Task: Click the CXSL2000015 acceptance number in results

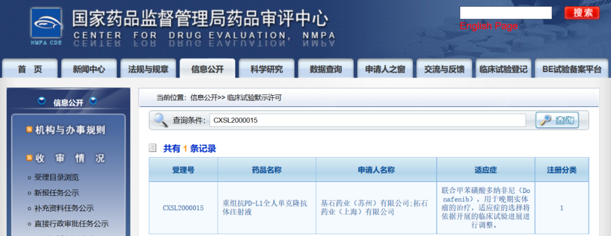Action: click(x=183, y=208)
